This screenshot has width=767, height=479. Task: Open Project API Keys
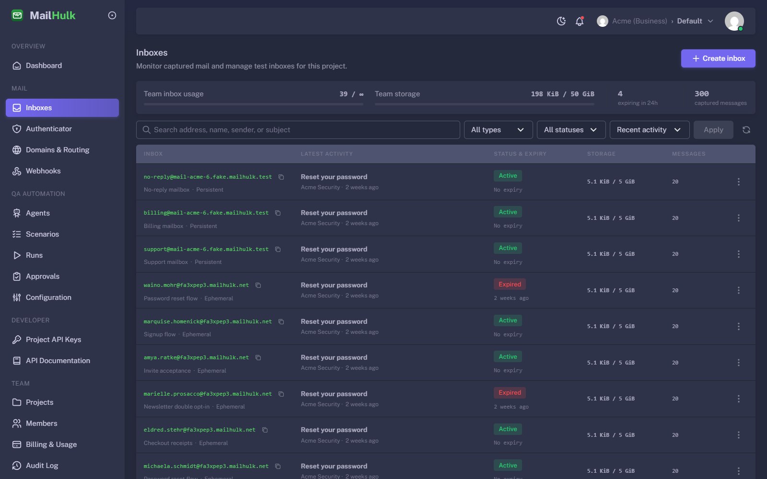pos(62,340)
